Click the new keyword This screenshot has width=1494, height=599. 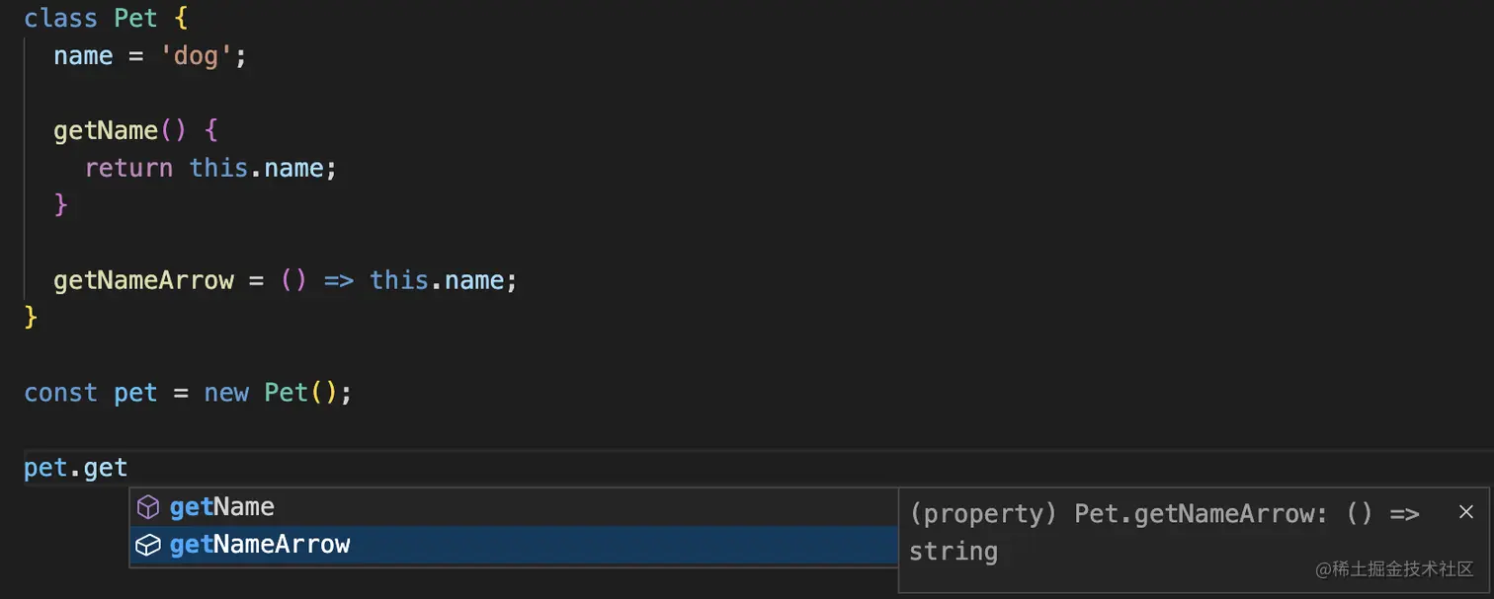coord(226,393)
